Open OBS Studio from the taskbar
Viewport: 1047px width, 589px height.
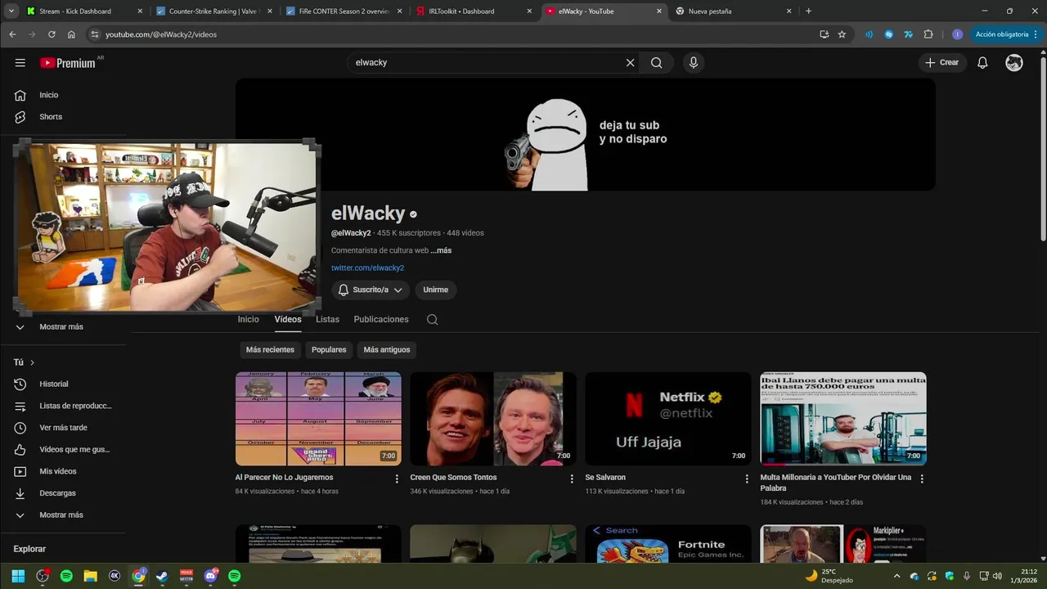point(43,576)
